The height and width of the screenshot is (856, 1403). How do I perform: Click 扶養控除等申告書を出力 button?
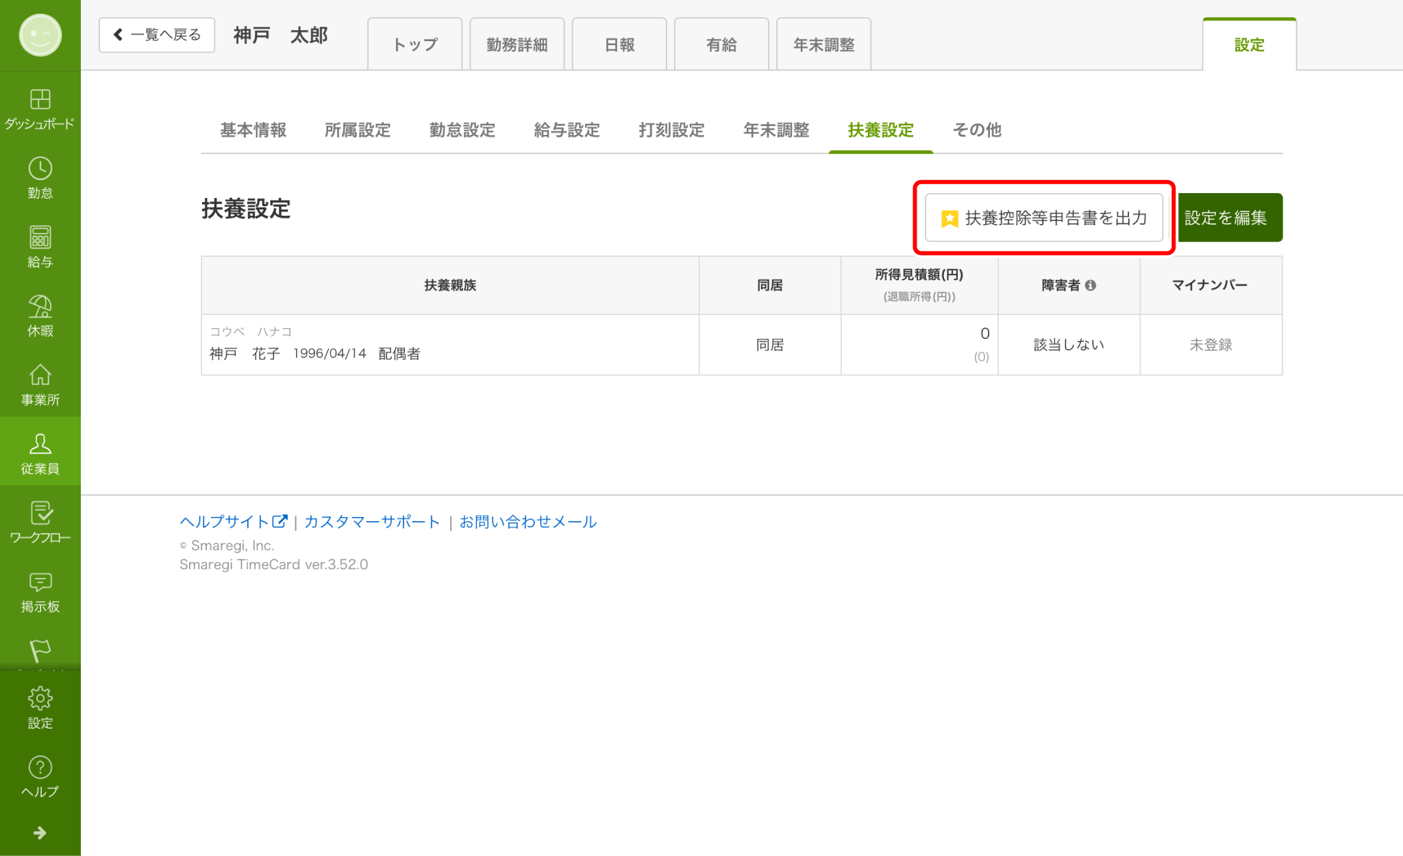[x=1044, y=218]
